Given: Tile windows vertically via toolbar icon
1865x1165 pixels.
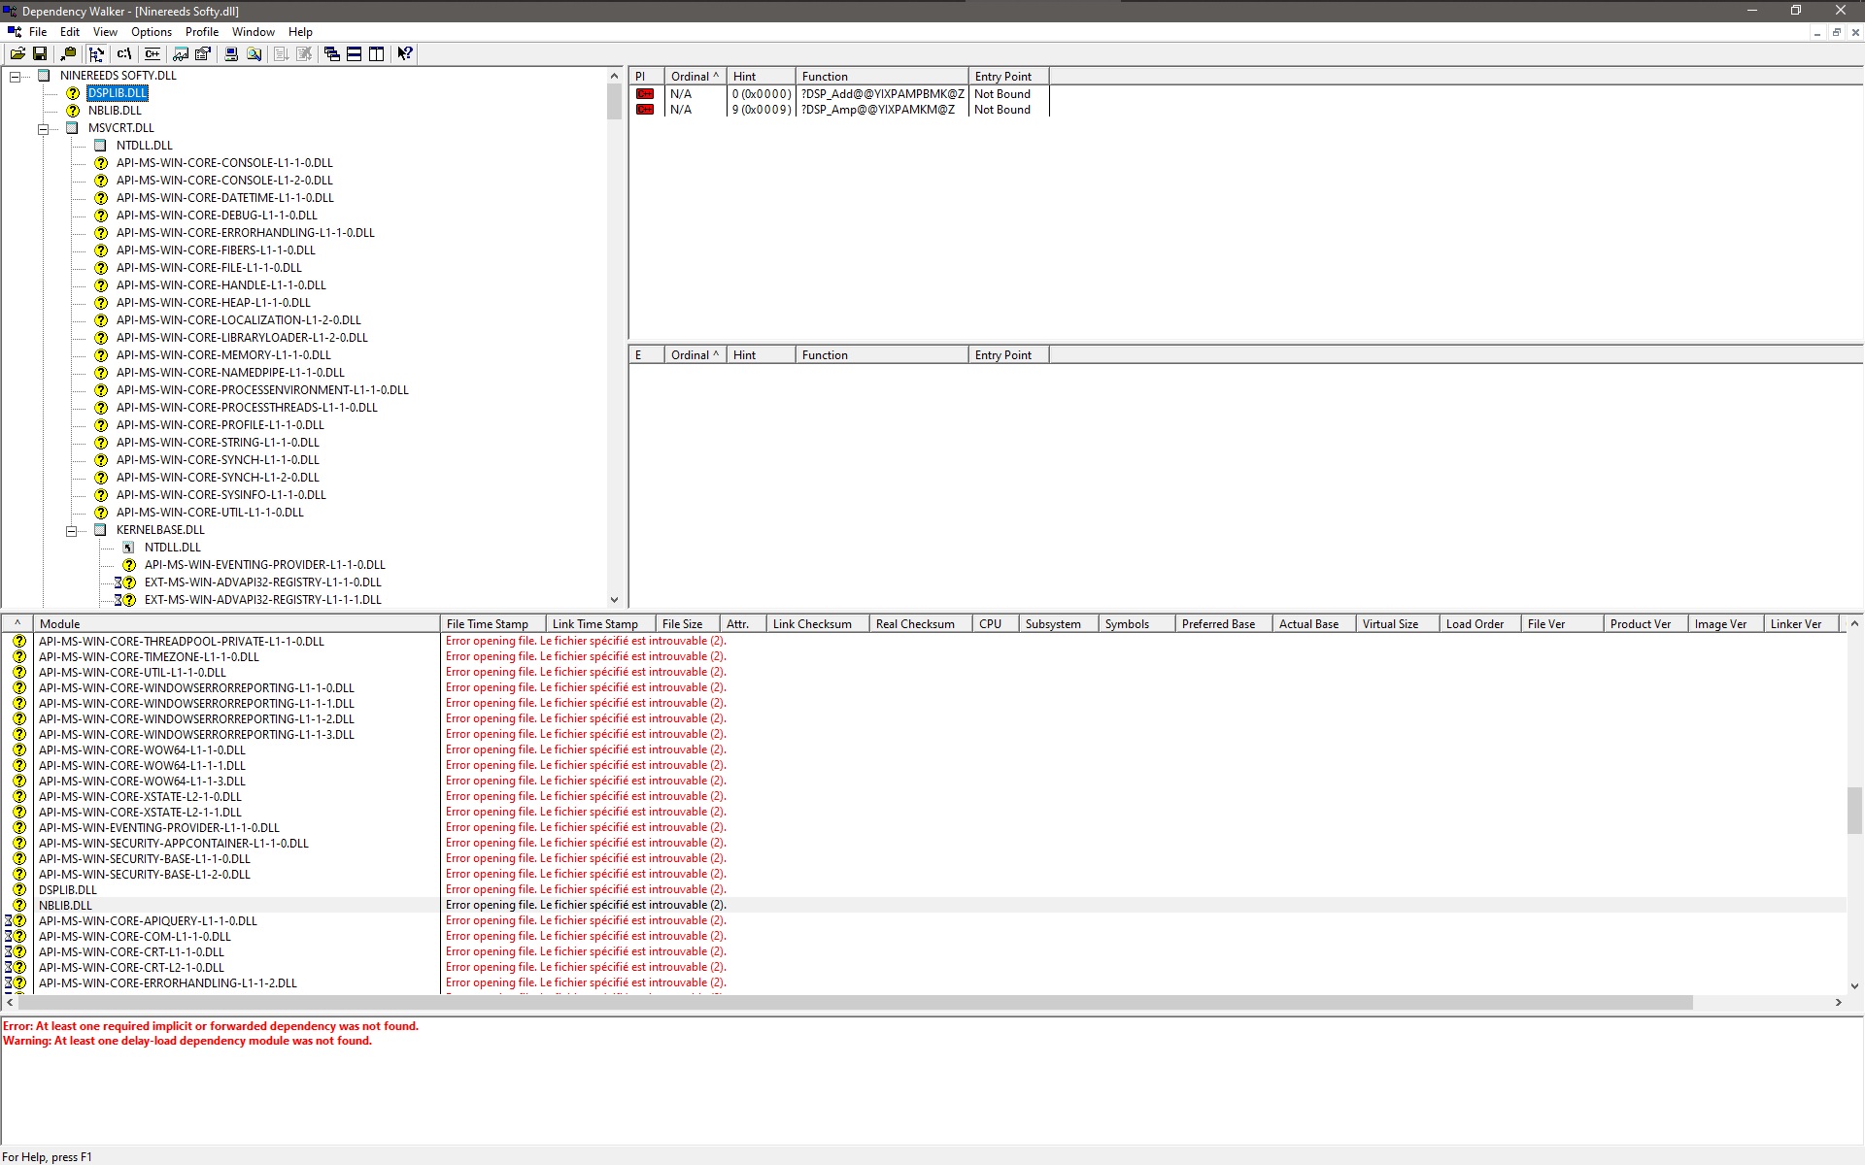Looking at the screenshot, I should tap(377, 54).
